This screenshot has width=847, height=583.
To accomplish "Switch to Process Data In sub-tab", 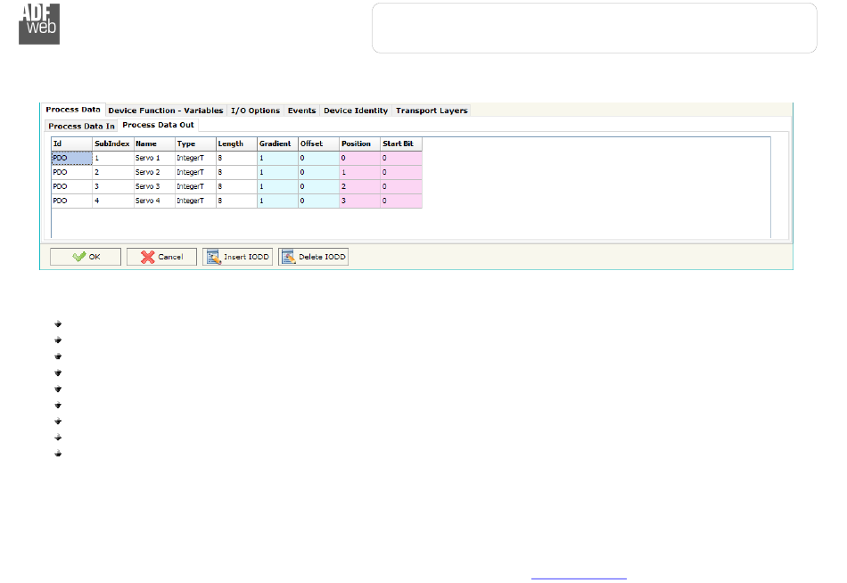I will click(x=81, y=126).
